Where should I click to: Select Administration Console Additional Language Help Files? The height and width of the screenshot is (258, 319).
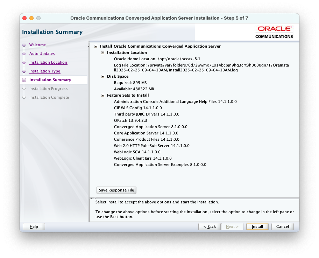175,102
